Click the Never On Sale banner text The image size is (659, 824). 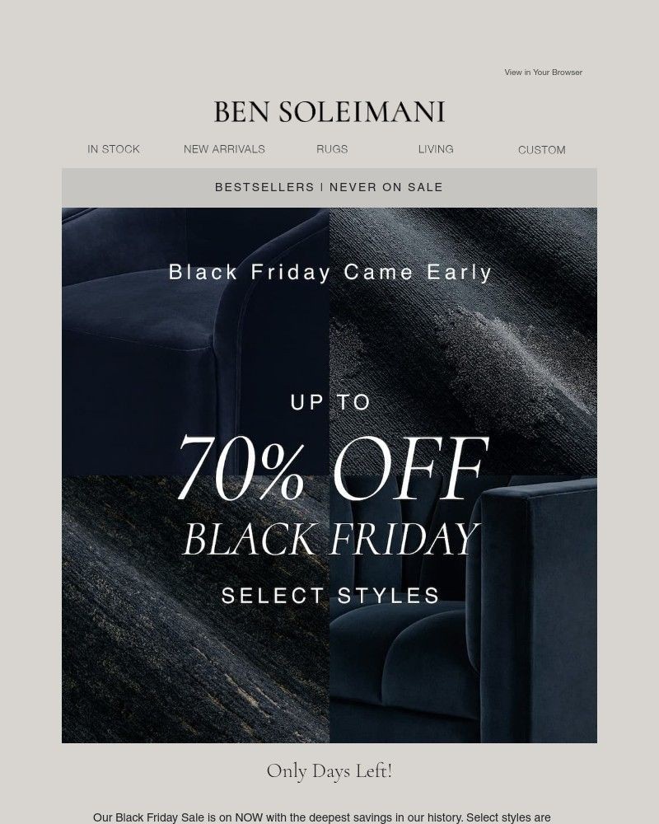pos(386,187)
